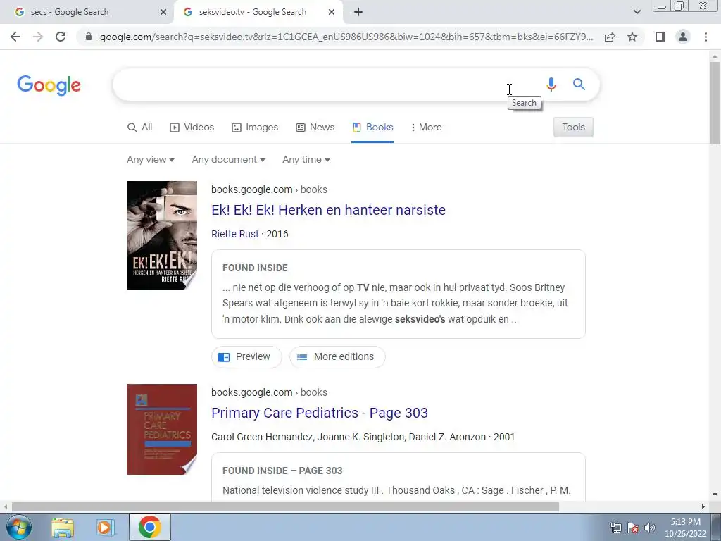Click the speaker volume tray icon
Viewport: 721px width, 541px height.
650,528
